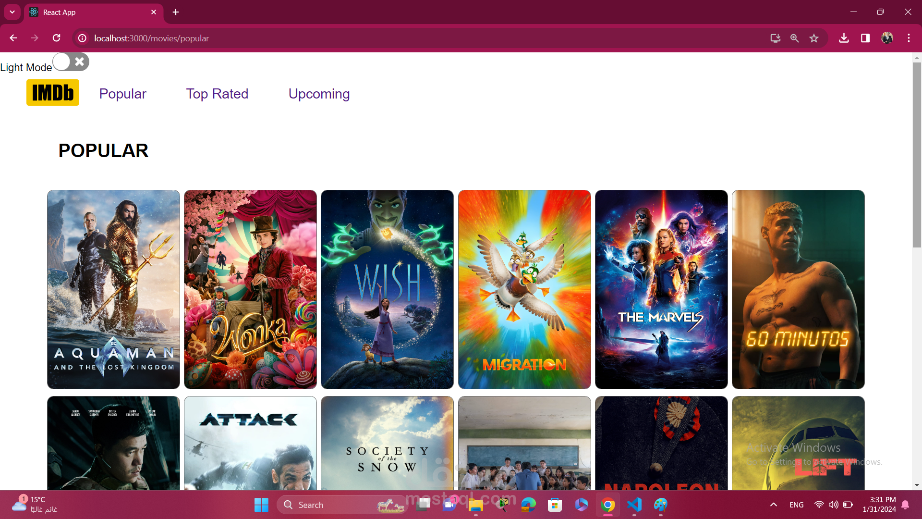Open Microsoft Store from the taskbar

(x=555, y=505)
